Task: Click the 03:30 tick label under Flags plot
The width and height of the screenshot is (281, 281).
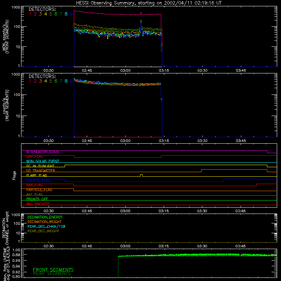Action: coord(202,211)
